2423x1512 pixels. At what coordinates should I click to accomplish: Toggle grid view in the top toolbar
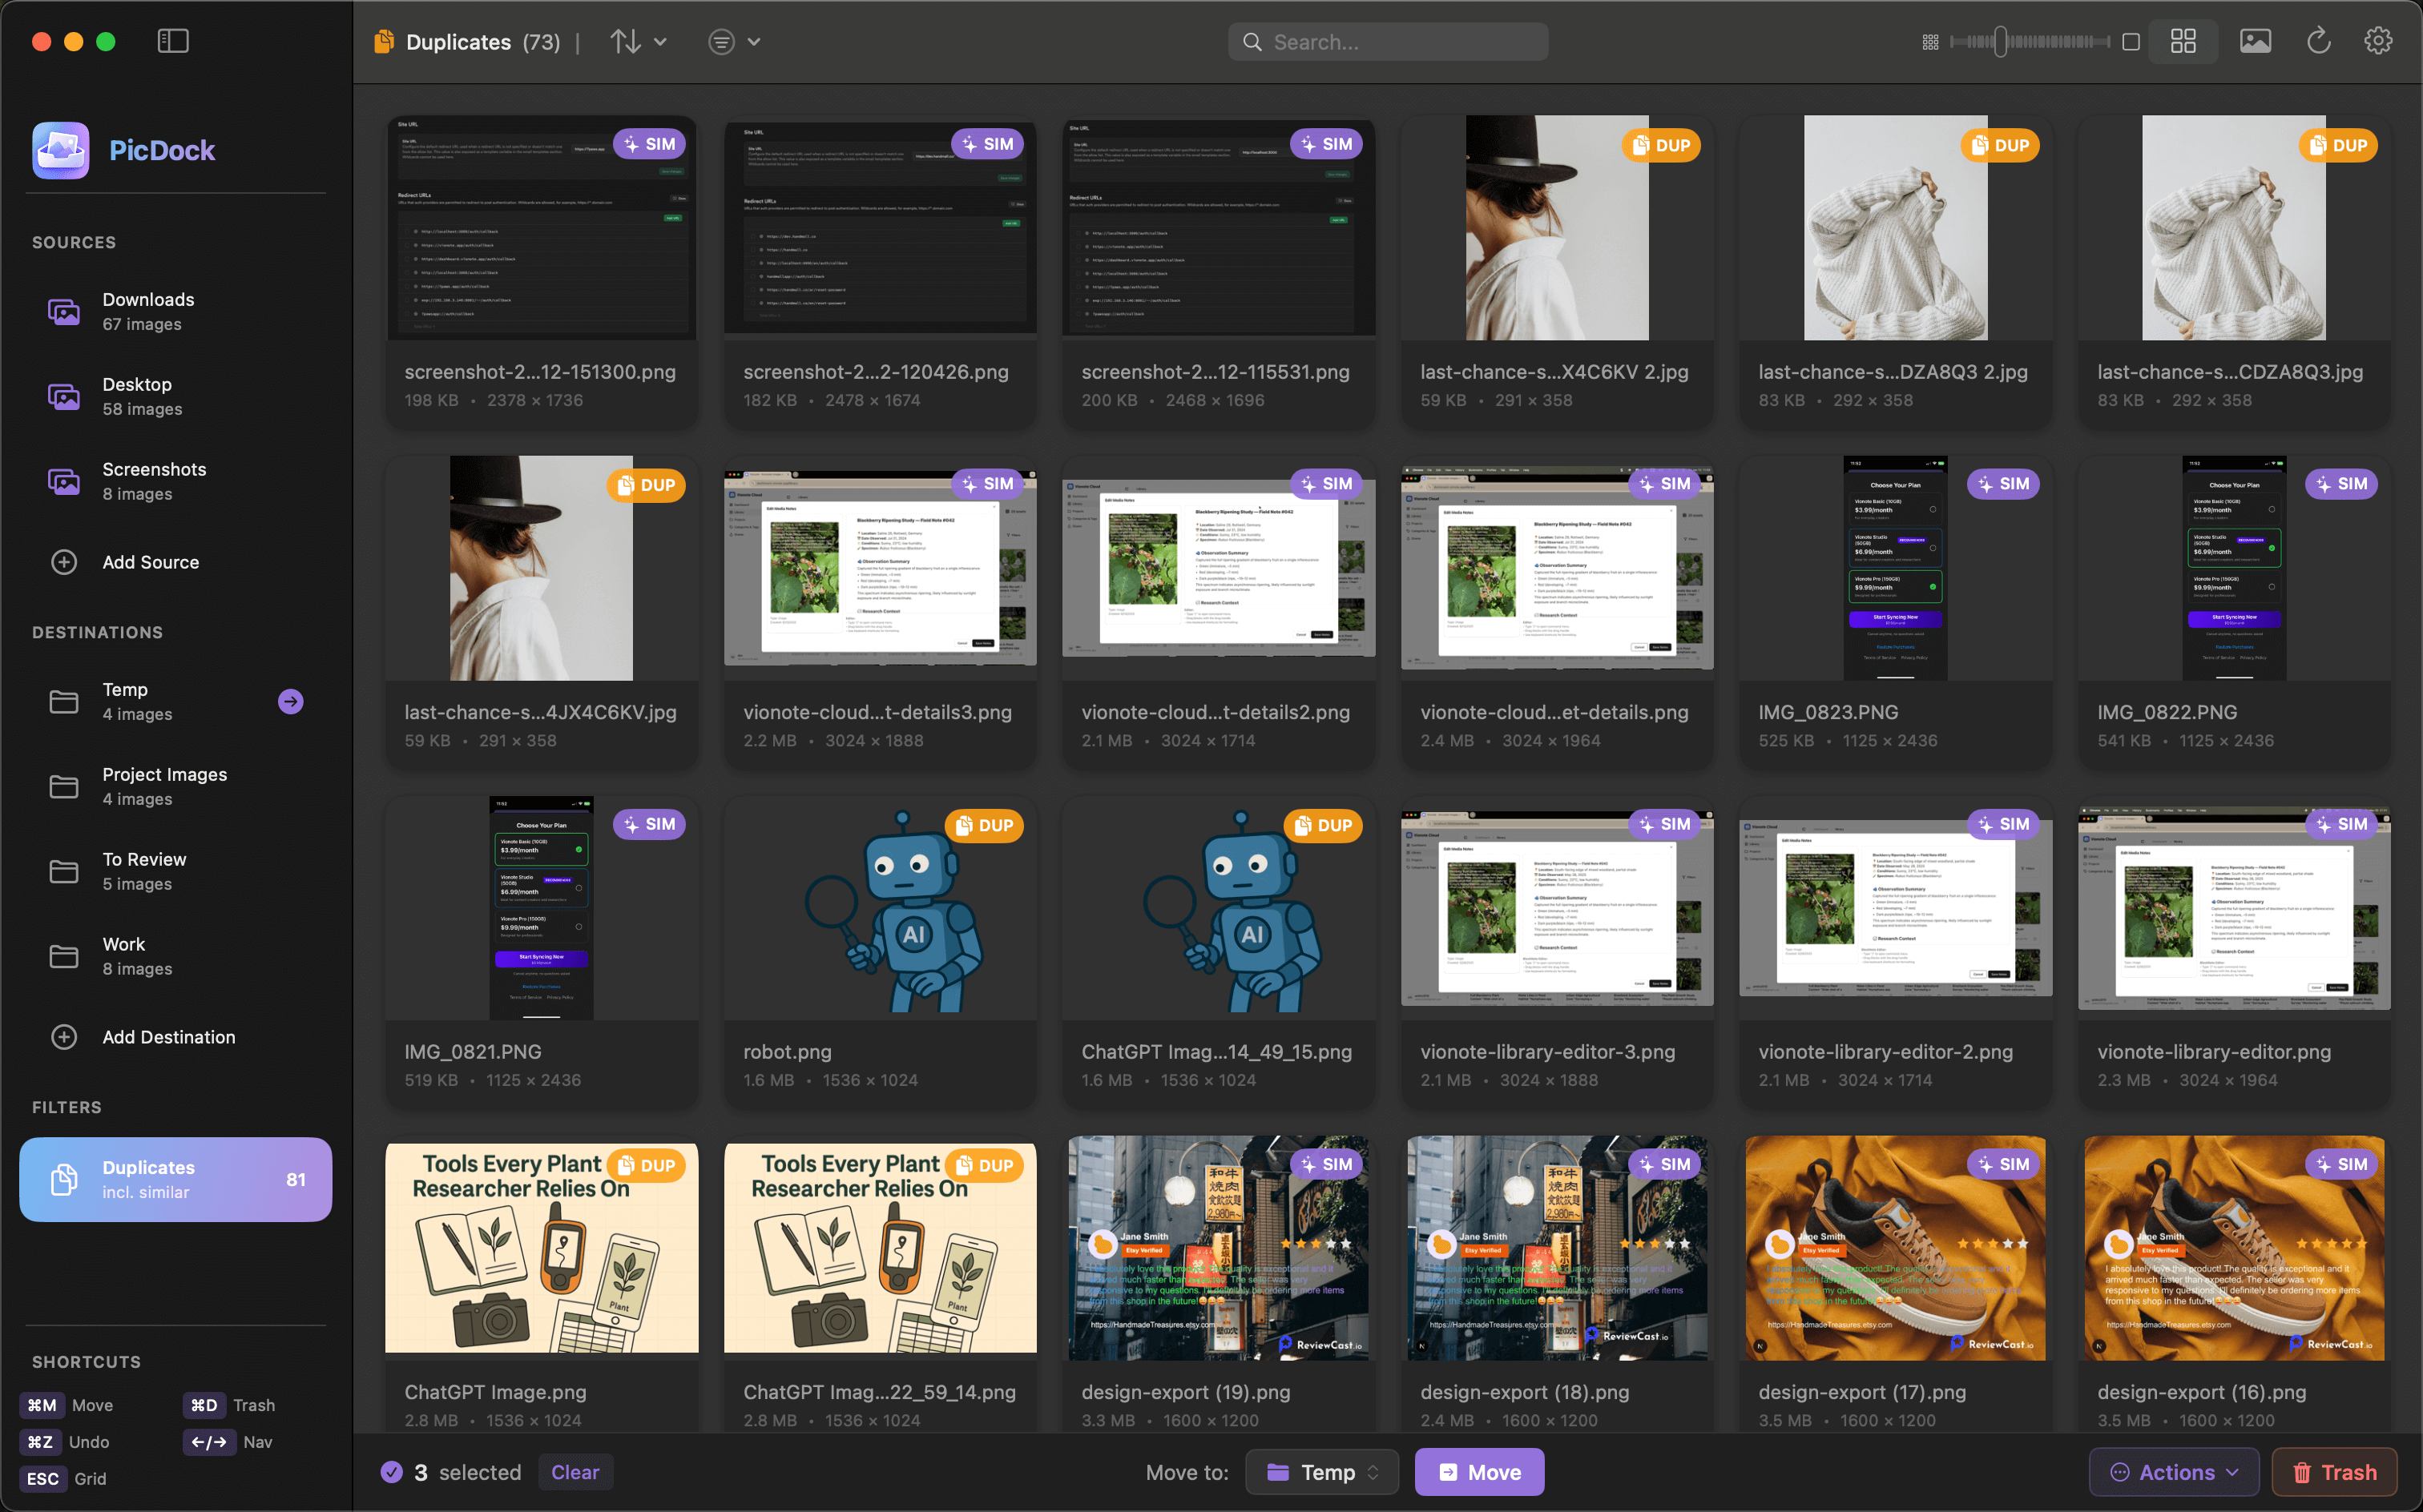pos(2183,41)
